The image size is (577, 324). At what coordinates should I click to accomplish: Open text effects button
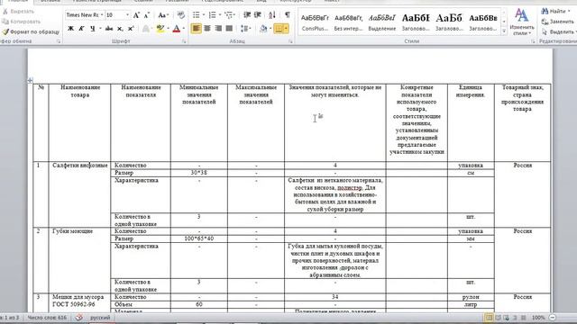(x=146, y=28)
